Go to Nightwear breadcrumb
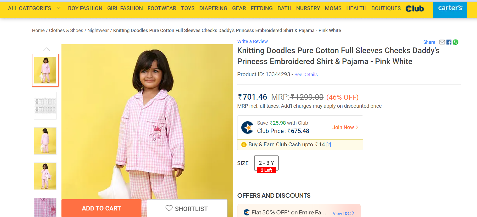 click(98, 31)
